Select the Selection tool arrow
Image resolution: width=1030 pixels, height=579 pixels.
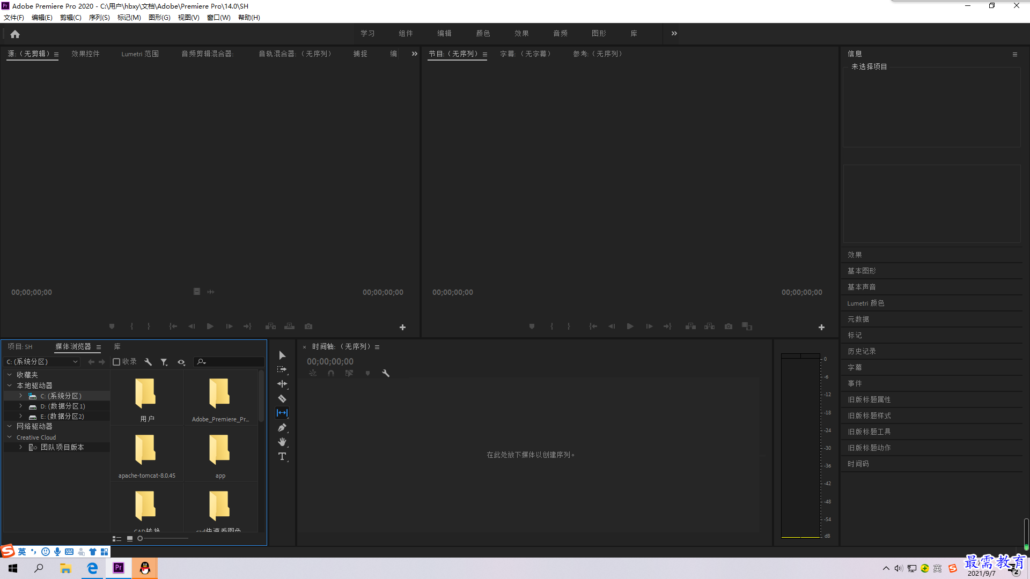pyautogui.click(x=282, y=355)
